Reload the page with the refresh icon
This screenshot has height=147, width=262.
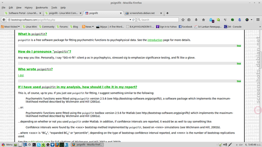point(134,20)
